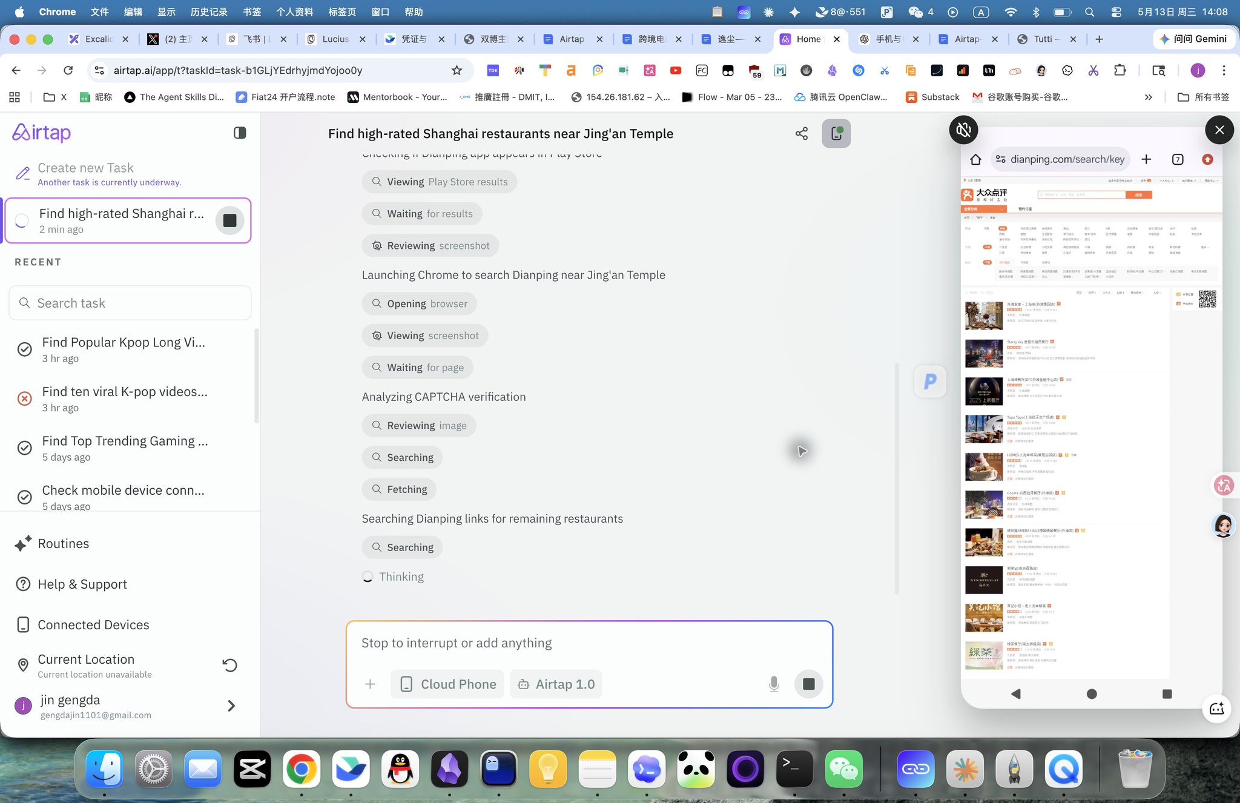Open the 历史记录 menu
This screenshot has width=1240, height=803.
209,12
